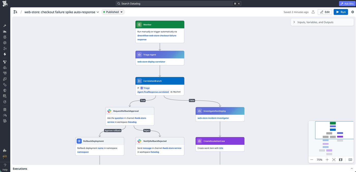The image size is (356, 172).
Task: Click the Search Datadog field
Action: click(x=178, y=4)
